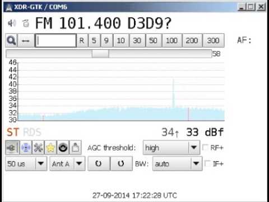Enable the IF+ checkbox
This screenshot has height=202, width=269.
point(207,163)
